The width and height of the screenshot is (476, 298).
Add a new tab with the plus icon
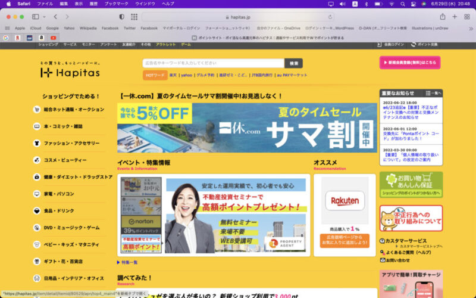(455, 17)
